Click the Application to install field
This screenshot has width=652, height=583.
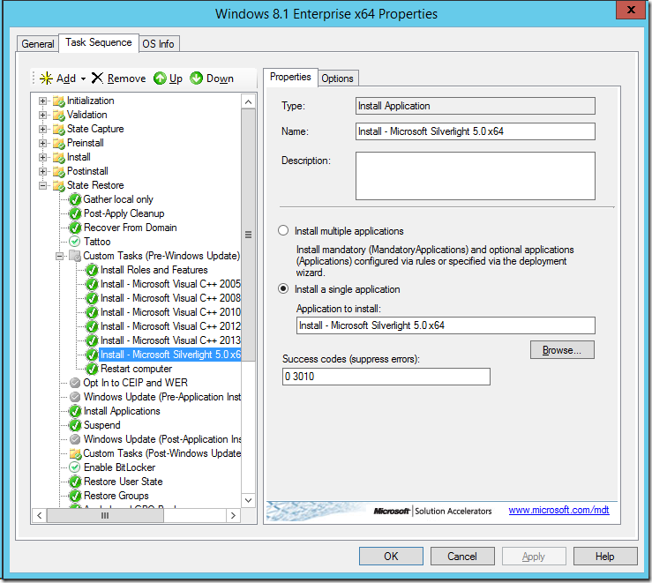[446, 325]
